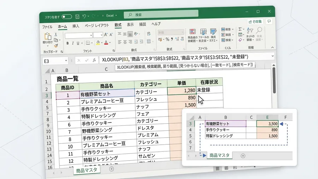Apply Italic formatting
318x179 pixels.
click(x=72, y=43)
